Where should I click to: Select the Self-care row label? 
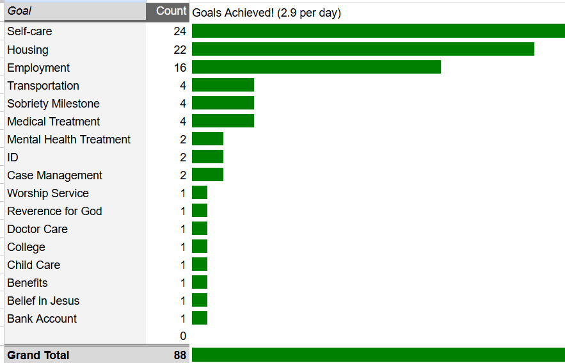pos(29,31)
